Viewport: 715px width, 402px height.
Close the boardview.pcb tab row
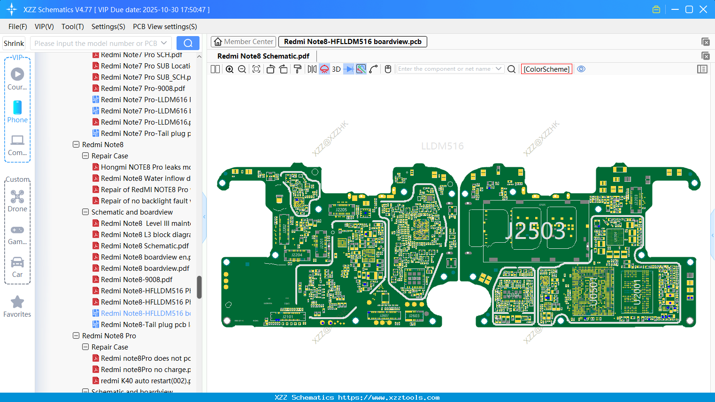[x=705, y=42]
